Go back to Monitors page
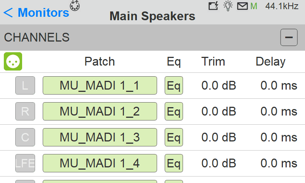Screen dimensions: 305x183 (36, 13)
